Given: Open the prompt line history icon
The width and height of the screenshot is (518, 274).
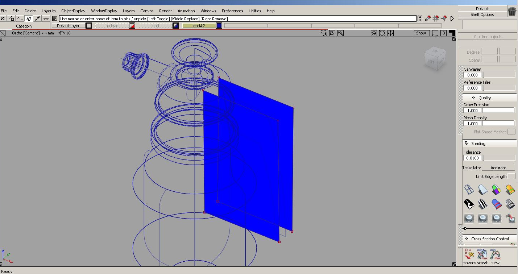Looking at the screenshot, I should [55, 19].
